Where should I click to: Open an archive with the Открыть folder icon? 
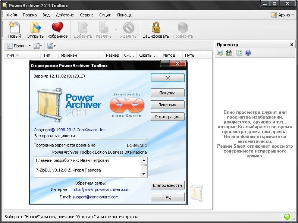[35, 28]
